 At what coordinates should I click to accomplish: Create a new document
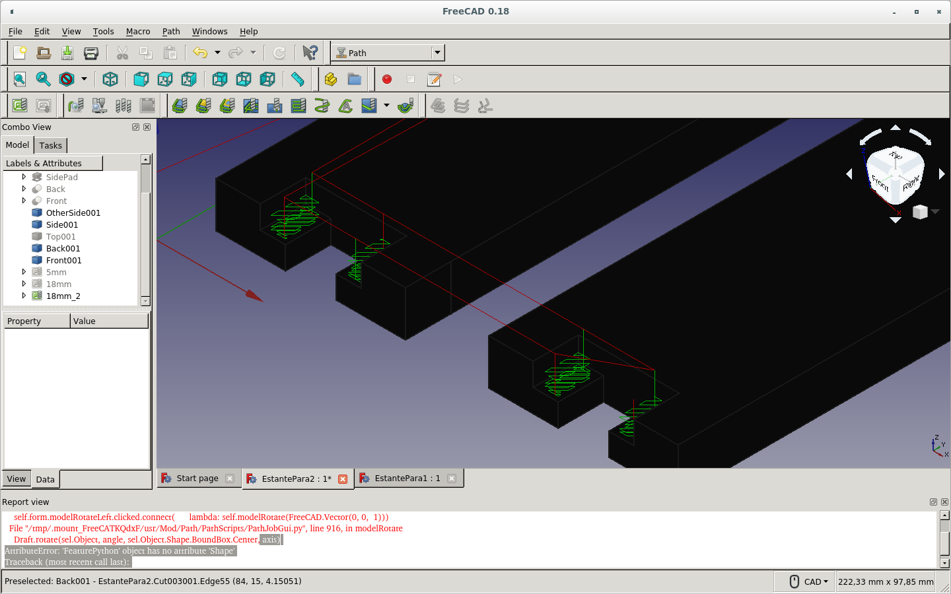(x=20, y=53)
